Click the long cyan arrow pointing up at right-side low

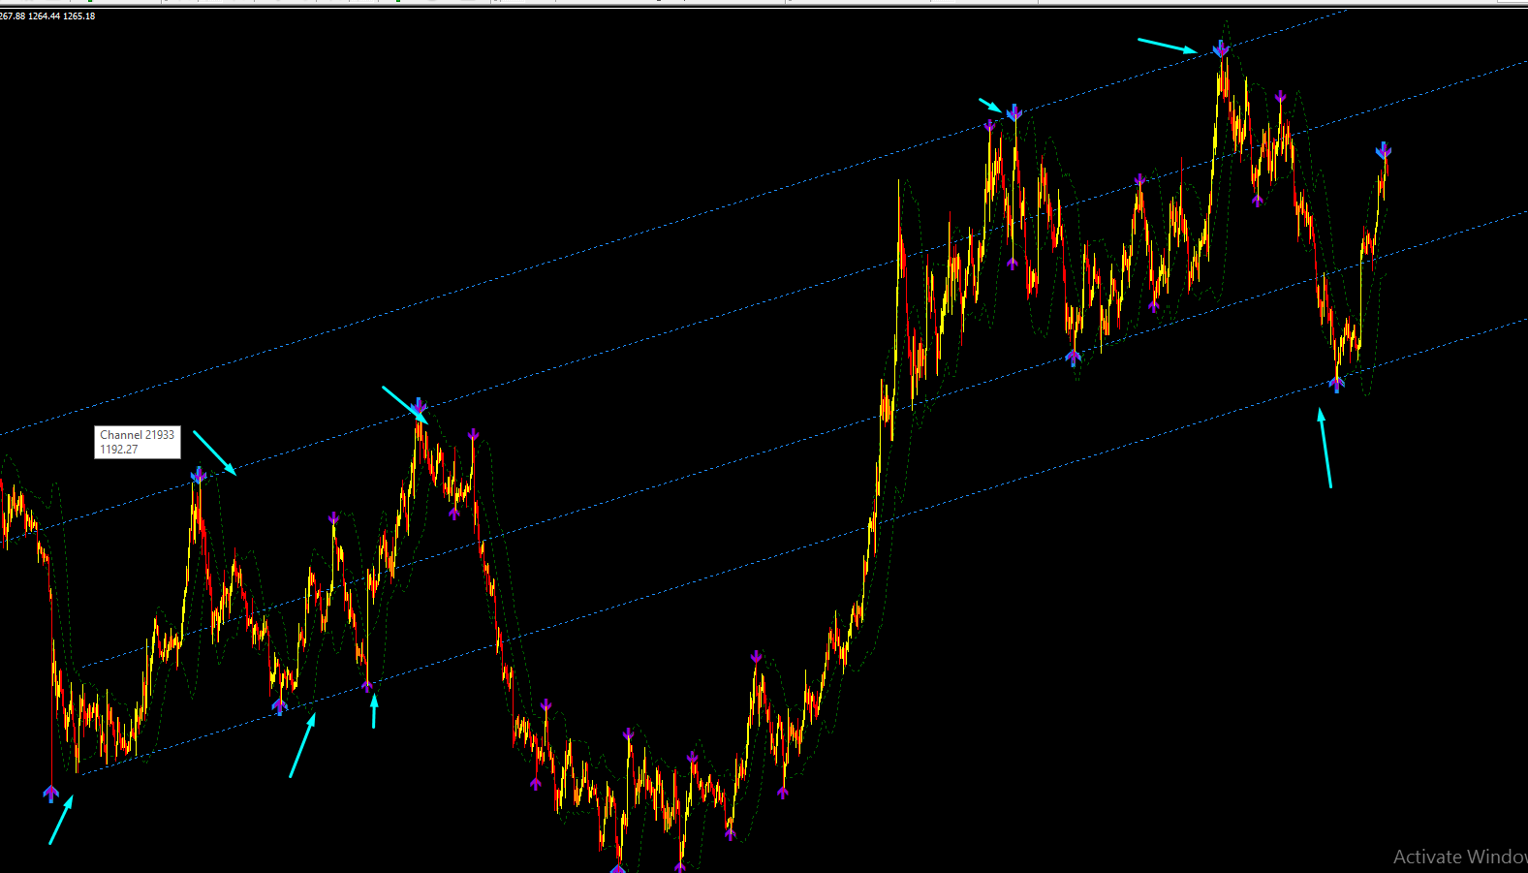point(1325,448)
